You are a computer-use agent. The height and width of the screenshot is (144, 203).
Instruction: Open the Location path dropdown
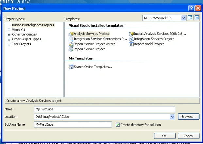[x=172, y=117]
